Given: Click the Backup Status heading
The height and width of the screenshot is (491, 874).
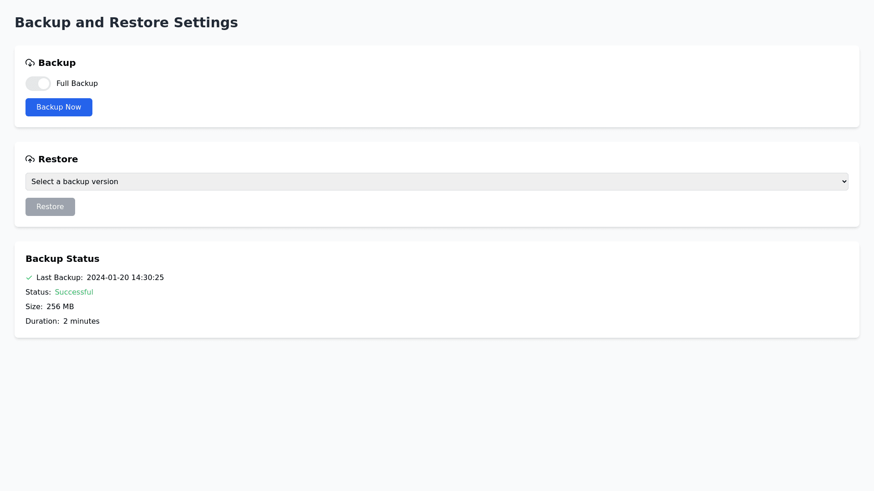Looking at the screenshot, I should pos(62,259).
